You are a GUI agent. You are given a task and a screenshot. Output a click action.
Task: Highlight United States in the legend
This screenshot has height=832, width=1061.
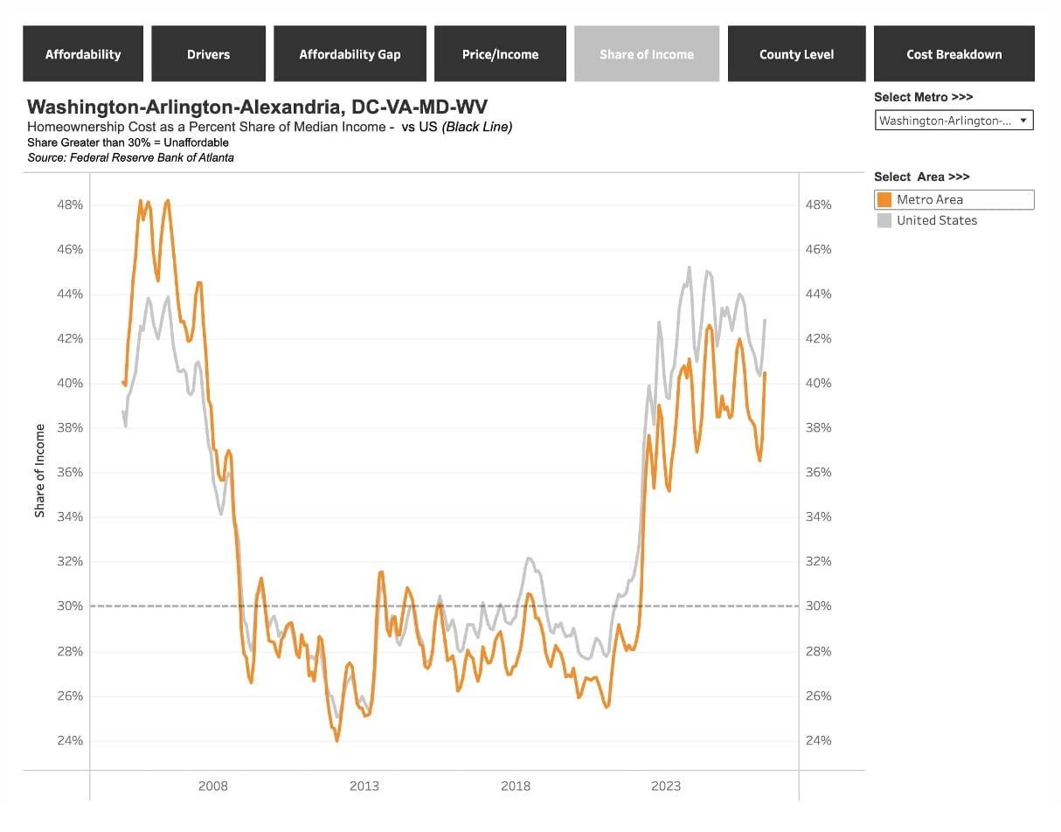pos(954,220)
